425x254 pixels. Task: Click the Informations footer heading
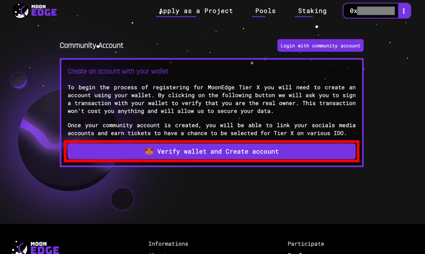(168, 244)
